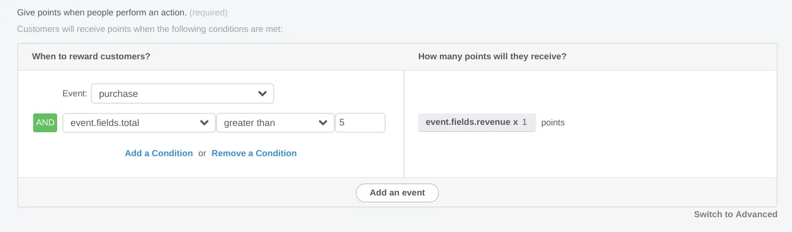This screenshot has height=232, width=792.
Task: Click the Remove a Condition link
Action: pyautogui.click(x=254, y=153)
